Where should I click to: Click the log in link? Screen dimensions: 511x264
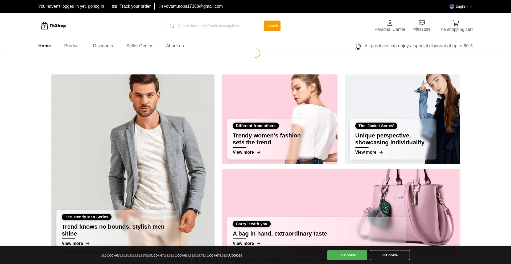[71, 6]
